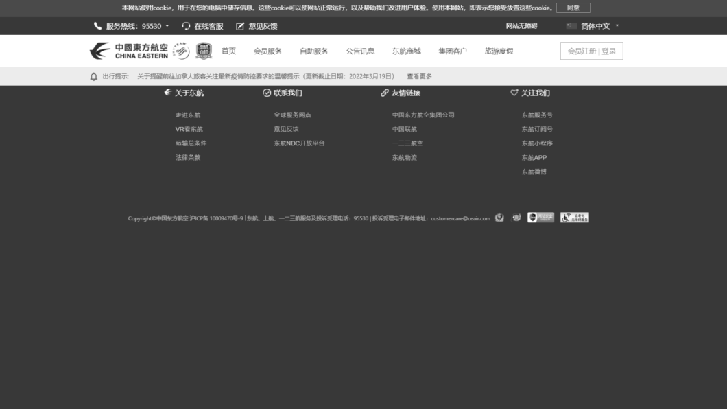Open 法律条款 footer link
Screen dimensions: 727x409
[188, 158]
